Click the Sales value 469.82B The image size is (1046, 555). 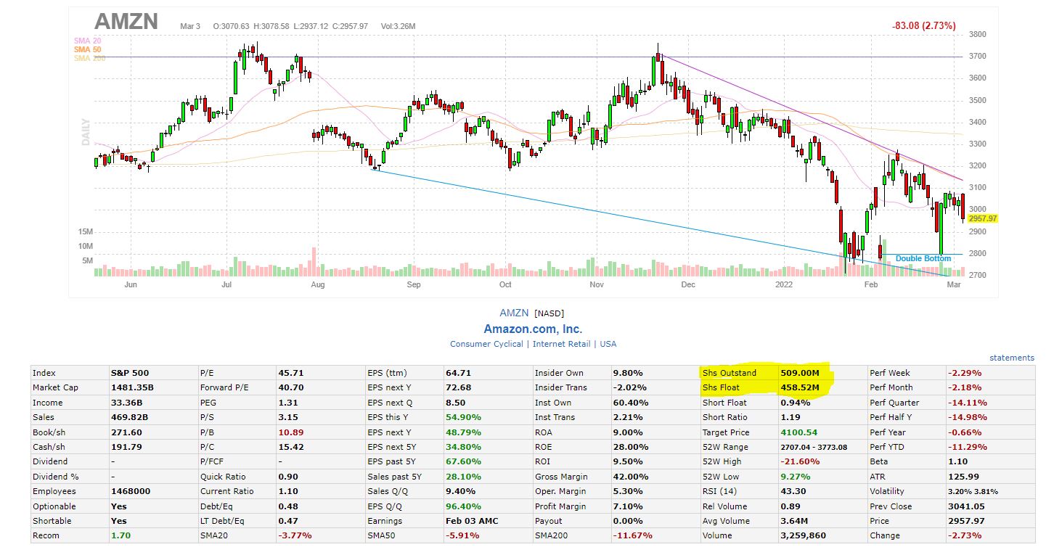point(129,417)
